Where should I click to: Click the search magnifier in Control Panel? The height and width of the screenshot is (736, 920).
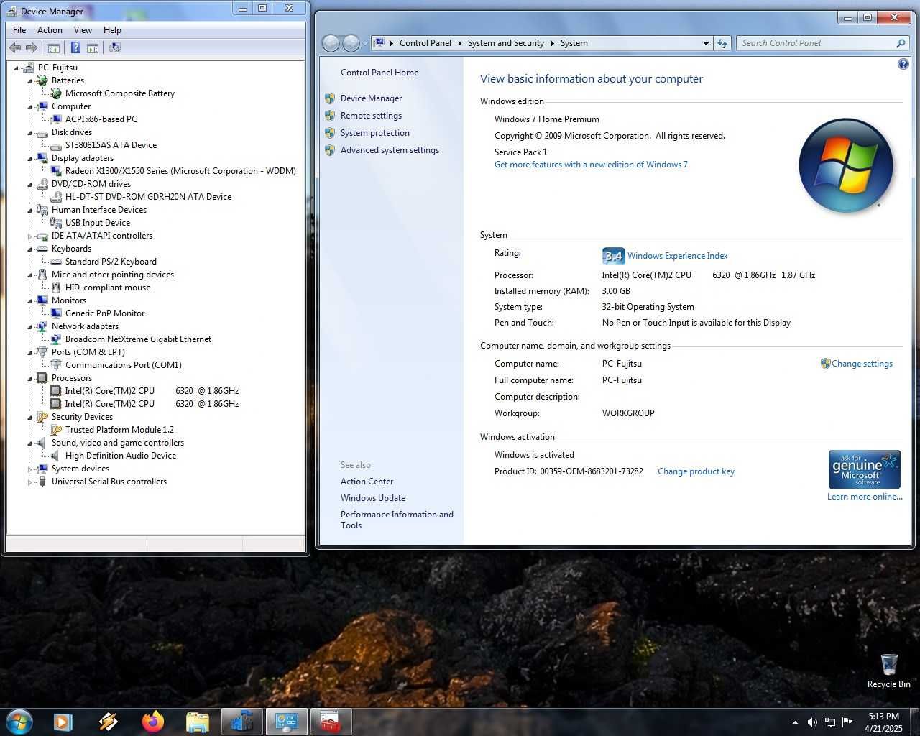coord(901,43)
